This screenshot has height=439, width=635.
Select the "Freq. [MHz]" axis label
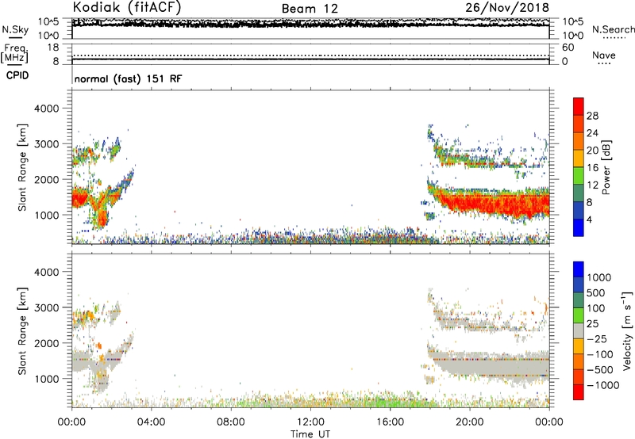(14, 54)
